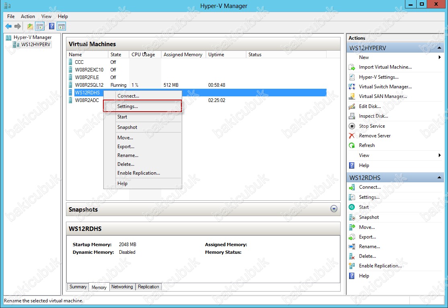Image resolution: width=448 pixels, height=308 pixels.
Task: Click the Show/Hide Action Pane toolbar icon
Action: pos(61,27)
